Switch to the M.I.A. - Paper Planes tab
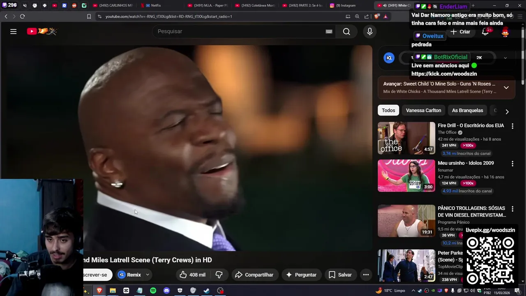The image size is (526, 296). (208, 5)
